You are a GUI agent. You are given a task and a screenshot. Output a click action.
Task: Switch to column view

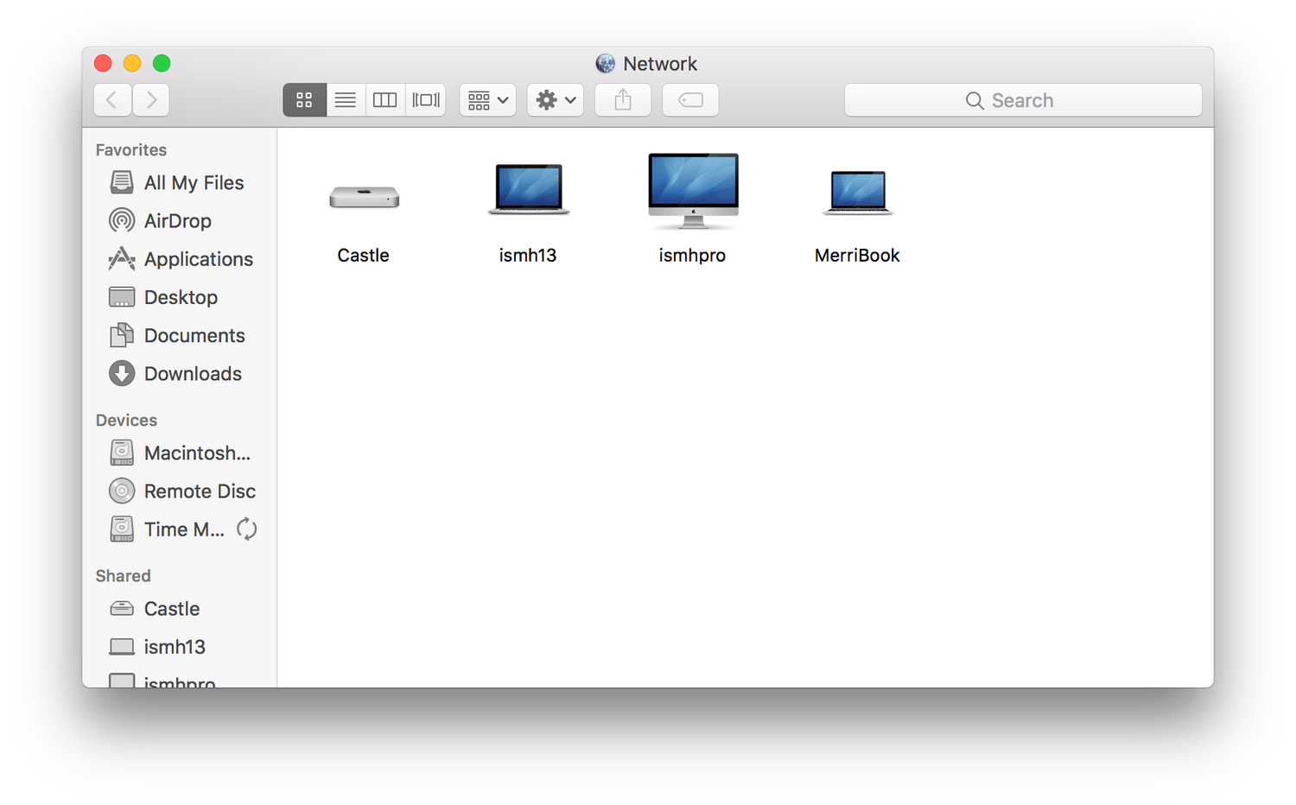384,100
